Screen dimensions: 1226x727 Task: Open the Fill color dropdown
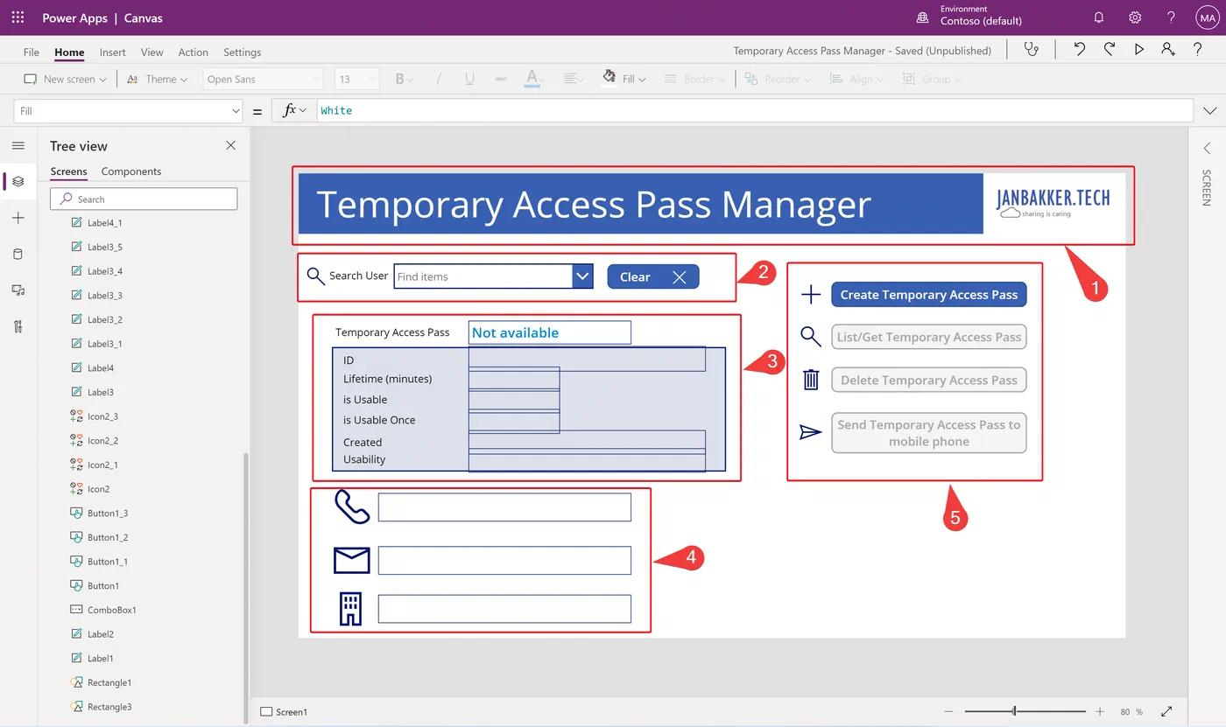624,79
